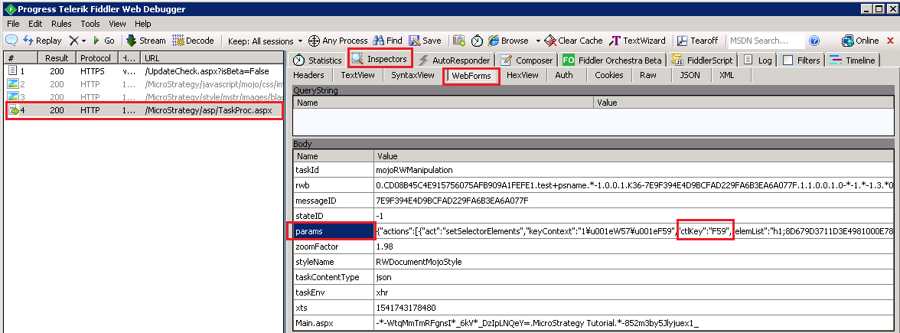Select the Cookies inspector tab
The width and height of the screenshot is (900, 333).
pos(608,75)
